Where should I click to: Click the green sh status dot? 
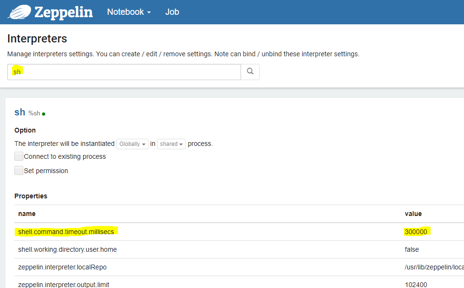tap(43, 114)
